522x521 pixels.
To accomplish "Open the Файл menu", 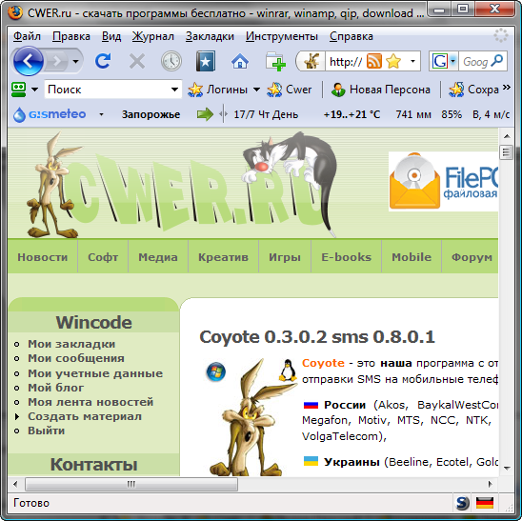I will (27, 36).
